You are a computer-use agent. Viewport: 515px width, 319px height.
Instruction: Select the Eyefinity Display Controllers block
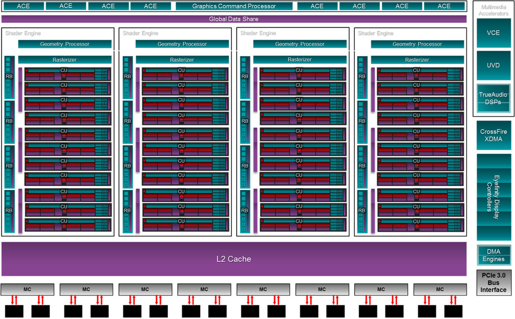tap(493, 197)
